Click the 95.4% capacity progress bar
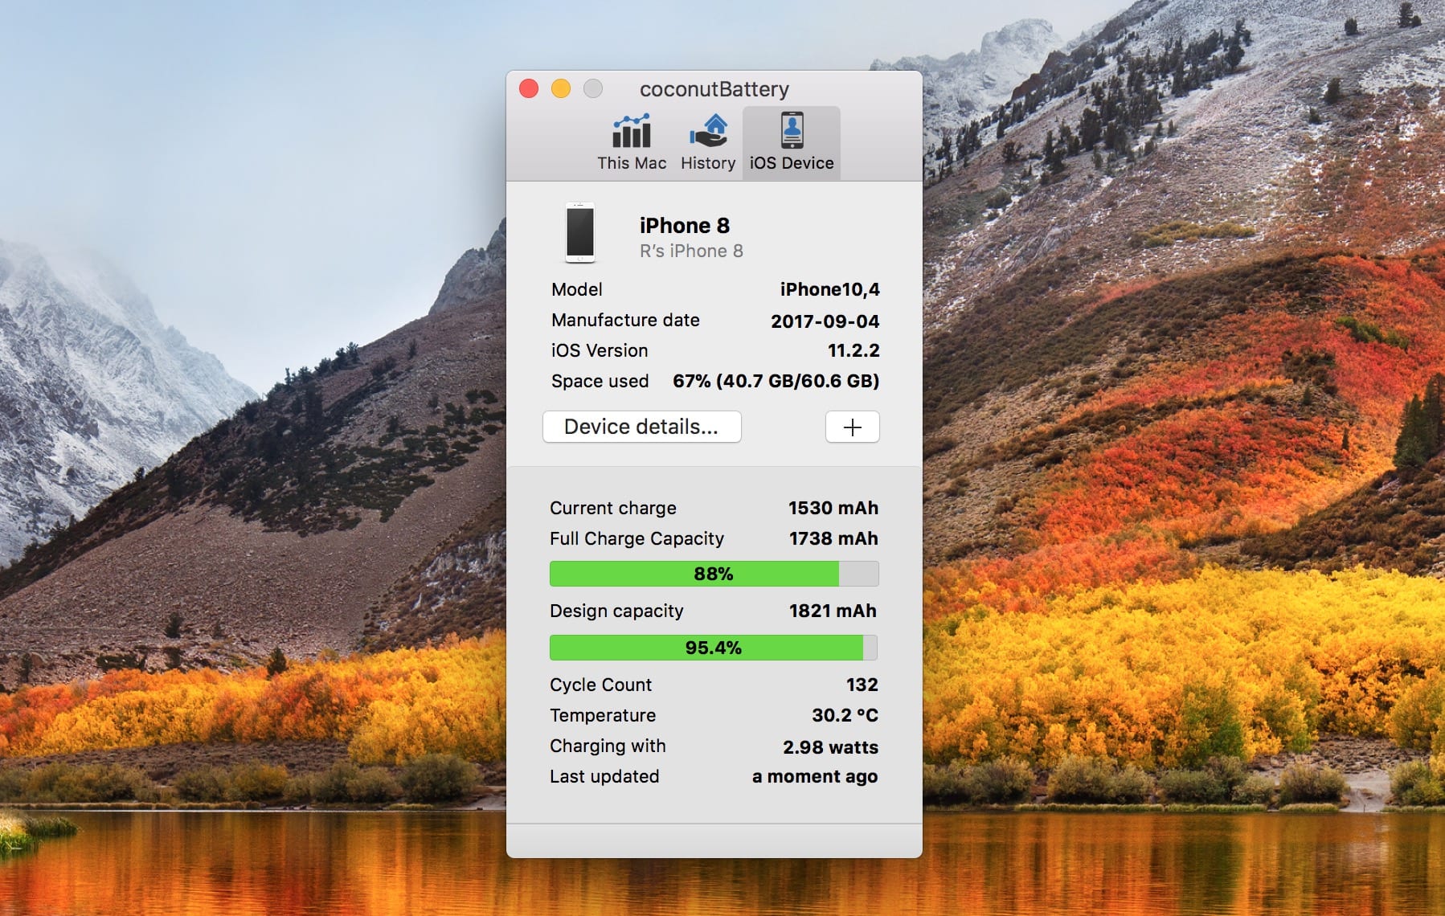 tap(714, 648)
